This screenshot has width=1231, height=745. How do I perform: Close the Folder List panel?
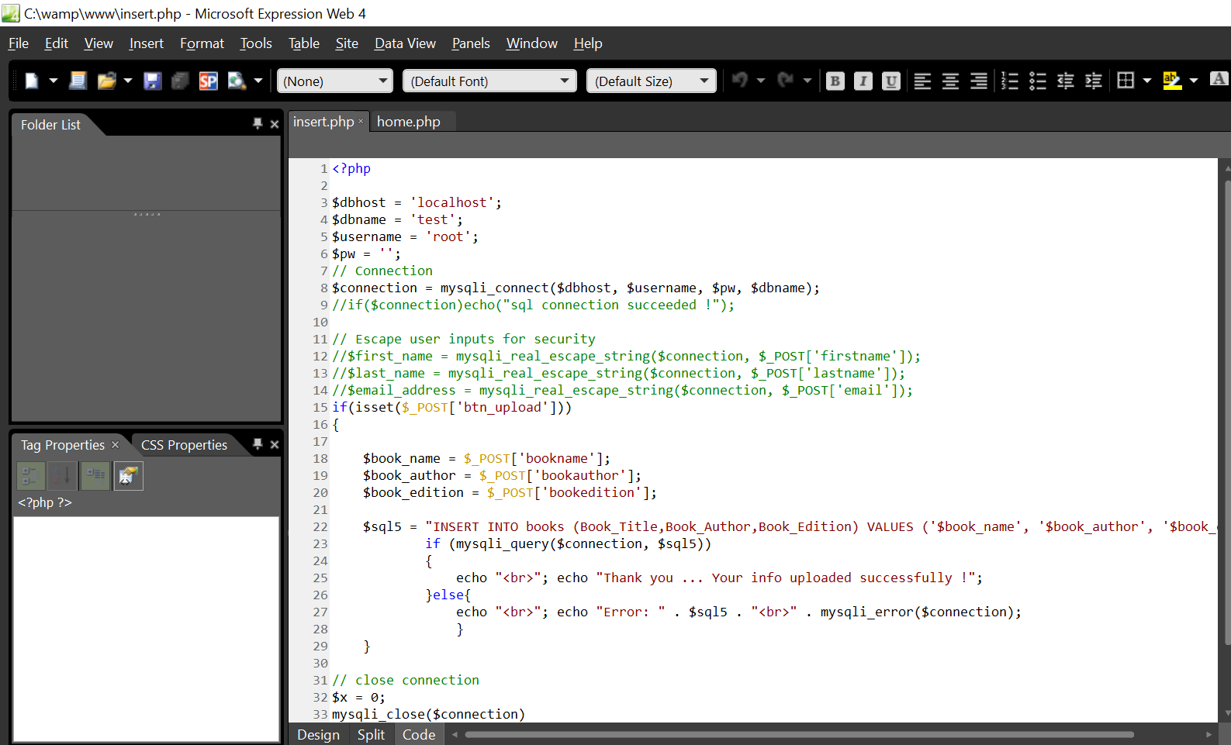[275, 124]
